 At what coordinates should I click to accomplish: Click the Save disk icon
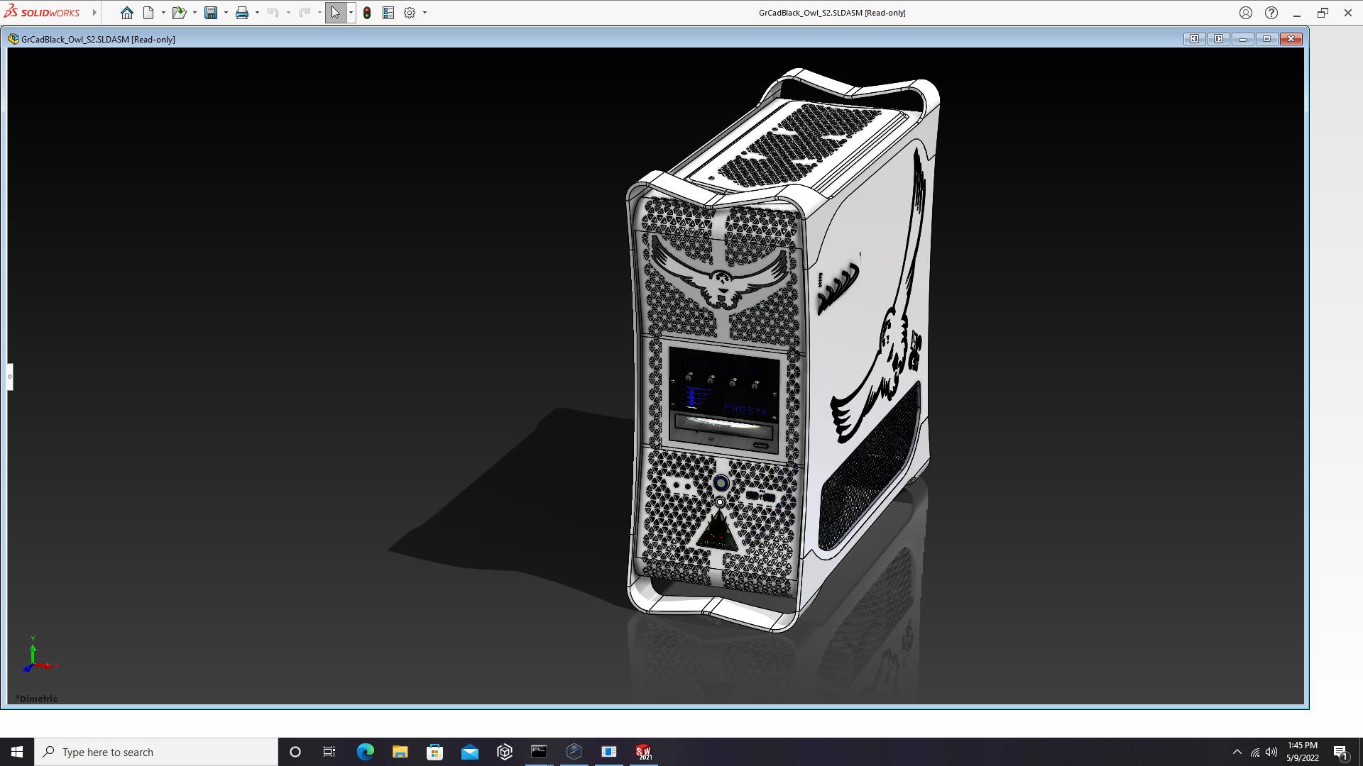tap(211, 13)
